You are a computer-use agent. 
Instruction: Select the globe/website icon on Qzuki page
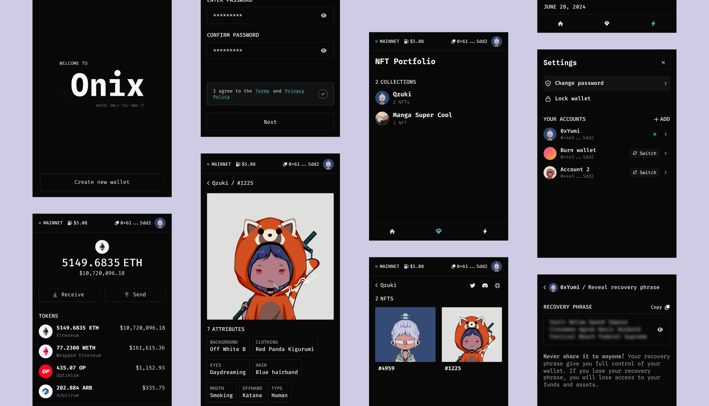pyautogui.click(x=497, y=285)
